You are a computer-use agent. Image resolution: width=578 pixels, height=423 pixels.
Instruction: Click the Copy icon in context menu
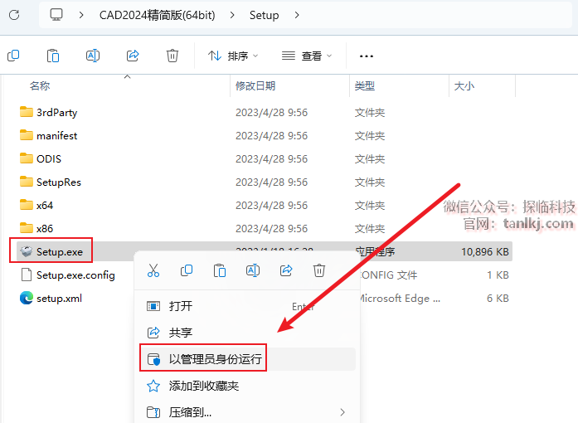(x=187, y=270)
